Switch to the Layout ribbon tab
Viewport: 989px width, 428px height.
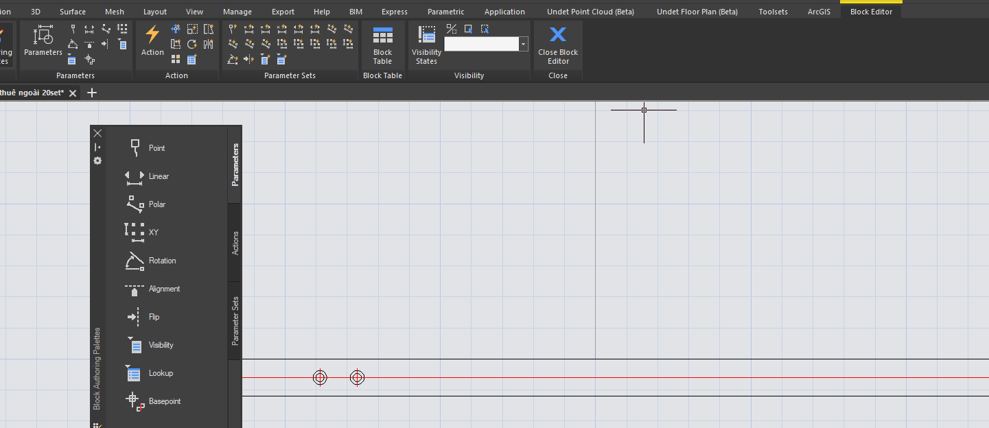pos(155,12)
